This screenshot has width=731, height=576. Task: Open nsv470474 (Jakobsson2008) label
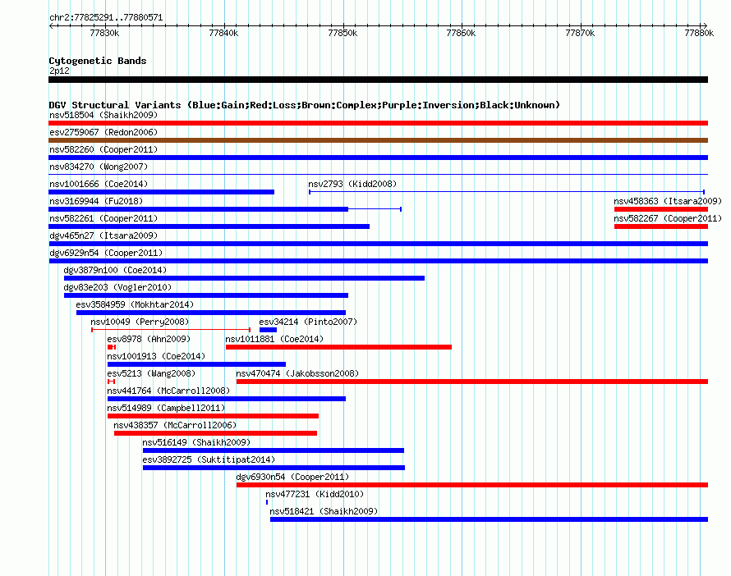tap(297, 373)
